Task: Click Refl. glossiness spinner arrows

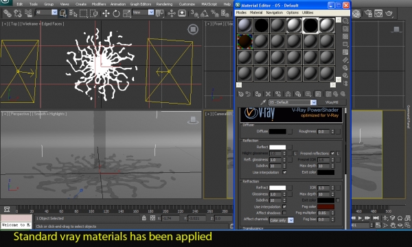Action: point(284,160)
